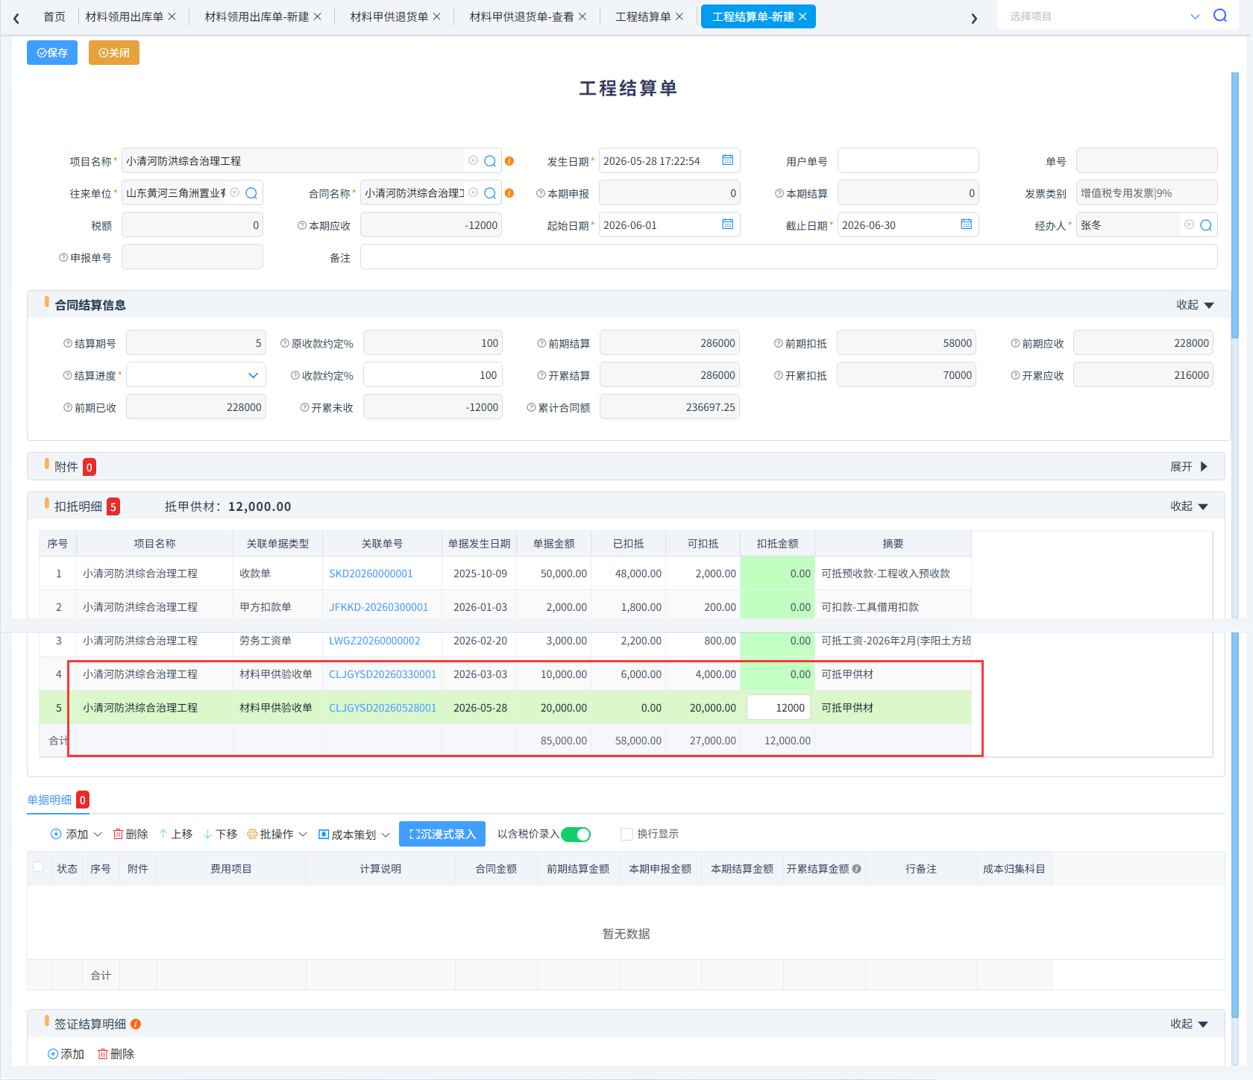This screenshot has height=1080, width=1253.
Task: Click the search icon in 项目名称 field
Action: point(490,161)
